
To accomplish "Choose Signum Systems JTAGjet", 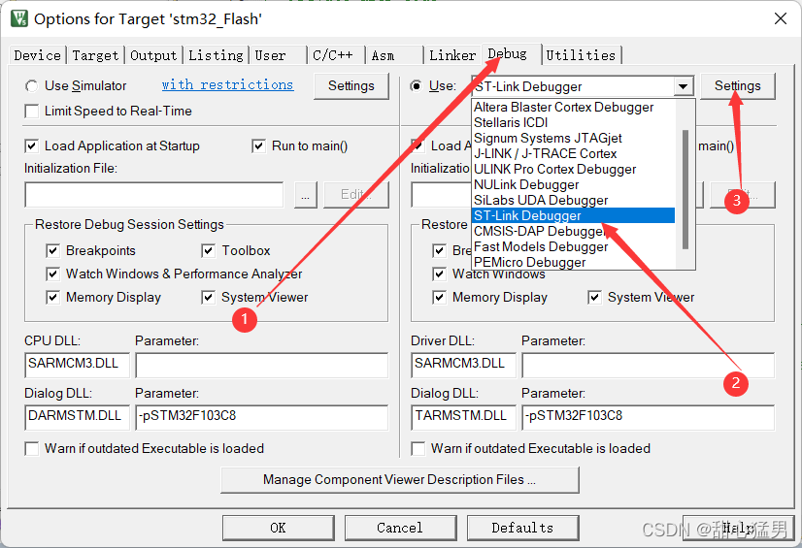I will 573,139.
